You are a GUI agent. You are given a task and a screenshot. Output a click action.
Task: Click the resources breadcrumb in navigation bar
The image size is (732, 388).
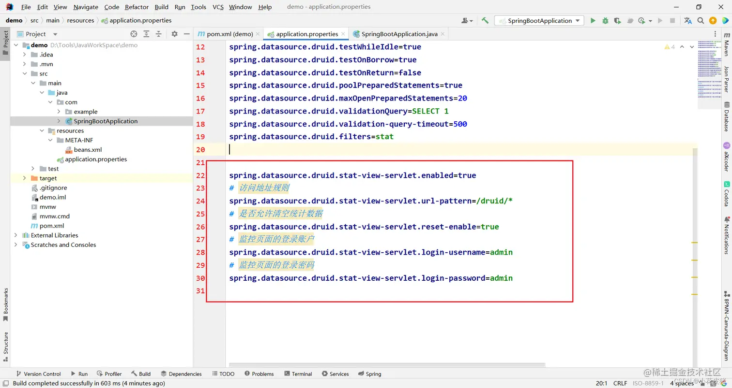click(x=80, y=20)
